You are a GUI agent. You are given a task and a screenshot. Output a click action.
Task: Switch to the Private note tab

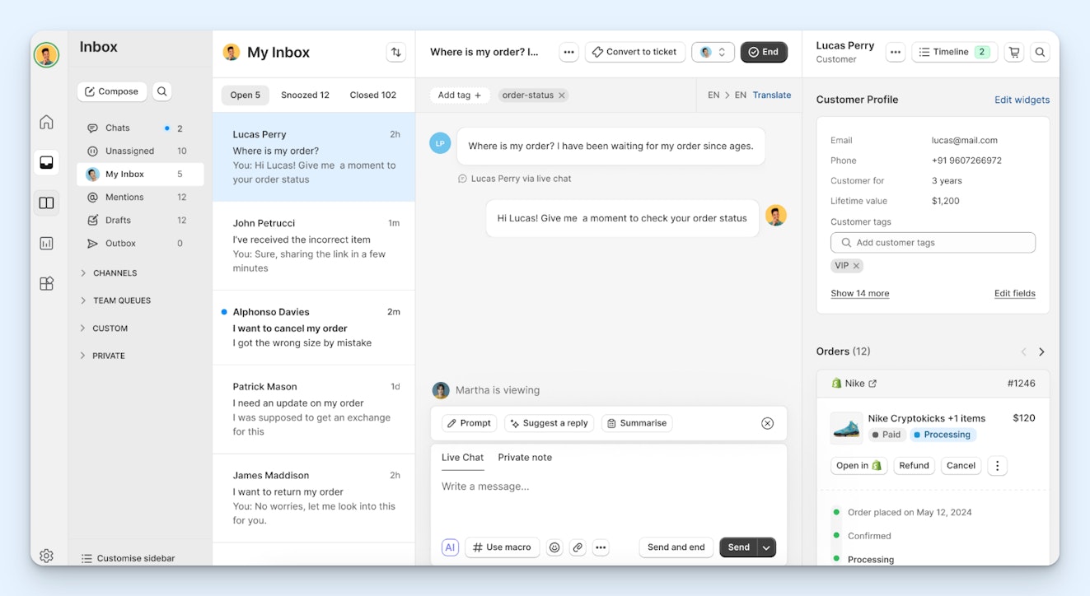525,458
